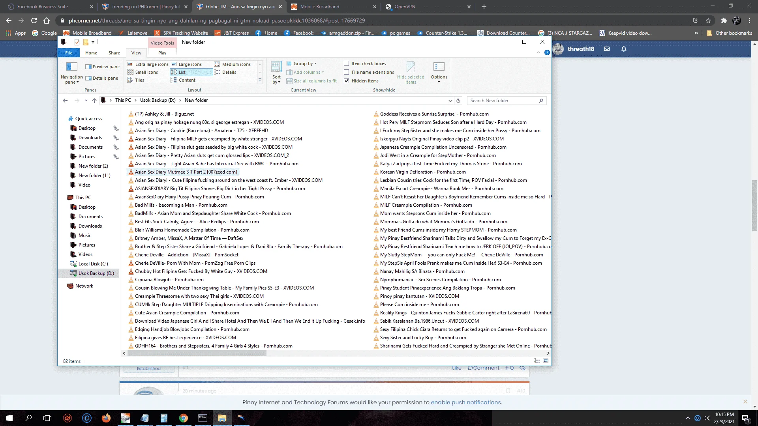758x426 pixels.
Task: Expand the Explorer address bar history dropdown
Action: (450, 101)
